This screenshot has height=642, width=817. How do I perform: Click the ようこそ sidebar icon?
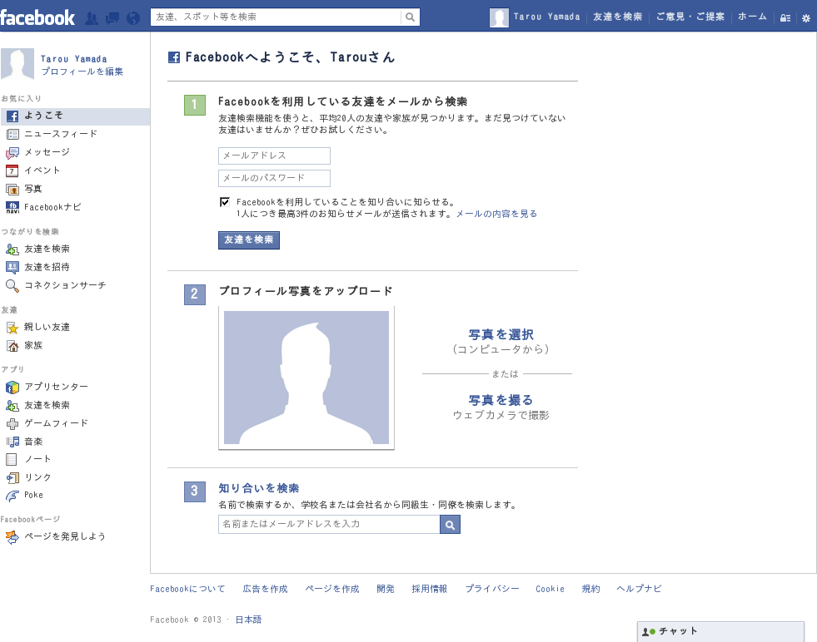[12, 116]
